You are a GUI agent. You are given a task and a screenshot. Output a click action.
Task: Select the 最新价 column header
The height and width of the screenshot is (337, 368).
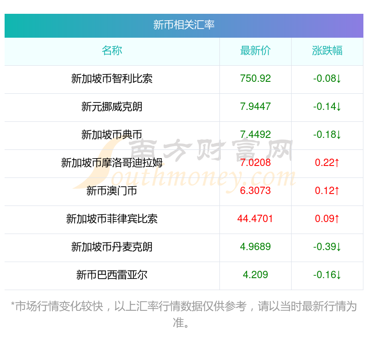tap(255, 51)
